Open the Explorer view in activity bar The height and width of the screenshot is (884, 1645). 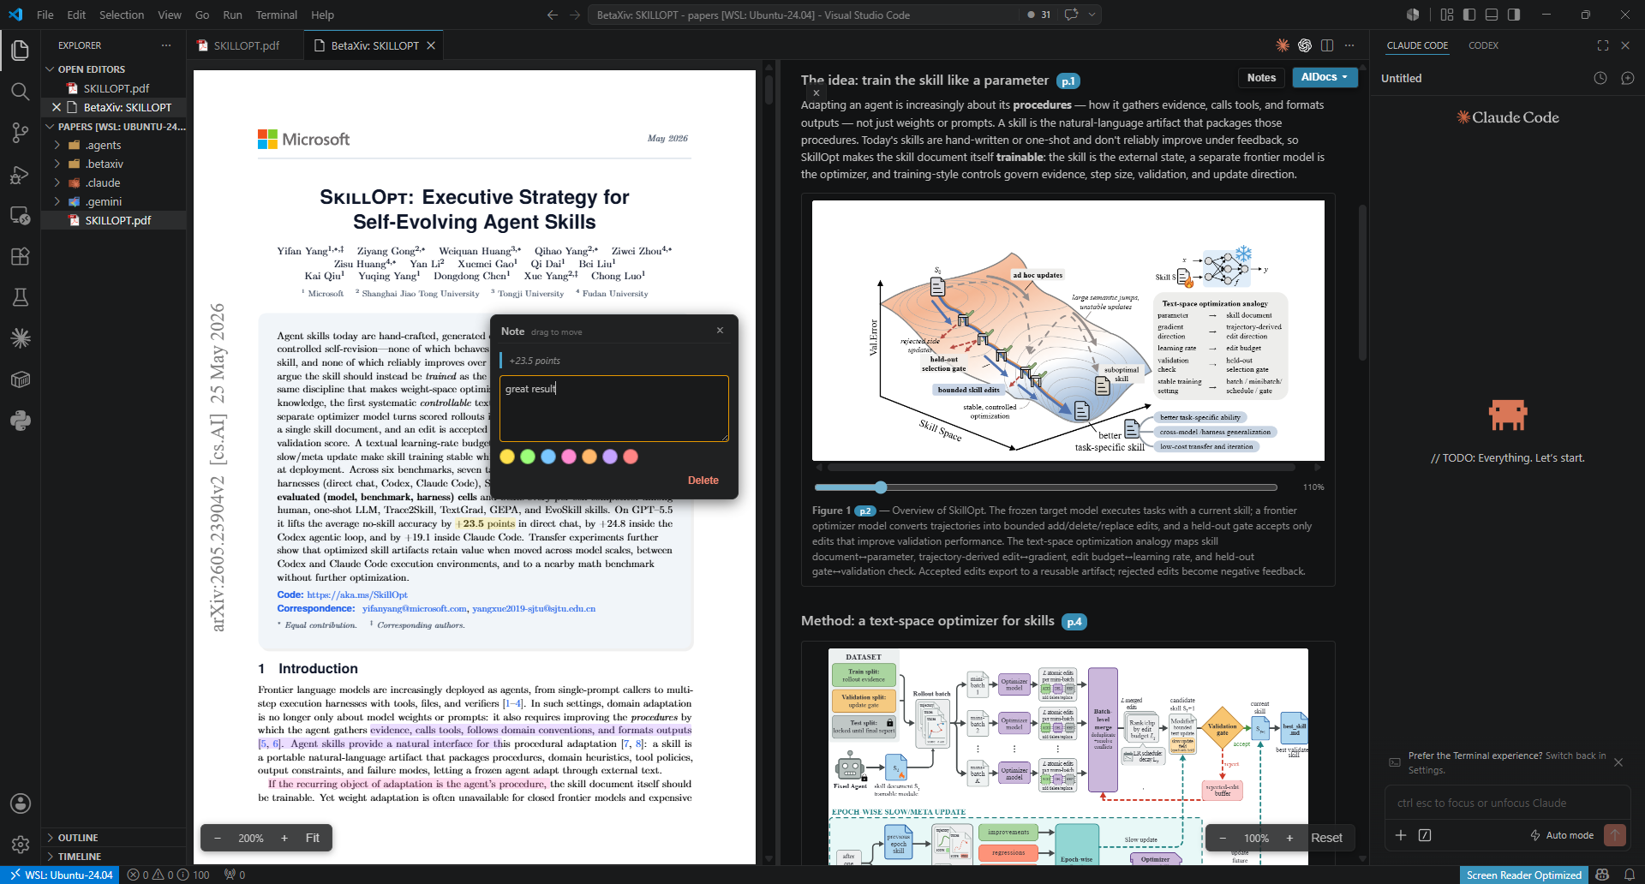point(21,51)
